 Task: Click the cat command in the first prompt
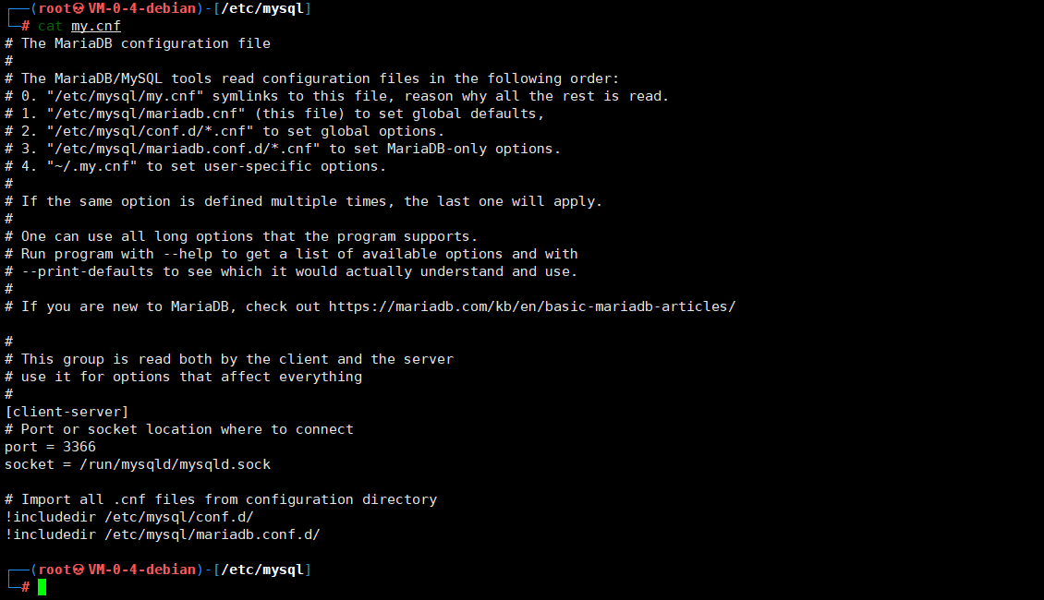point(50,26)
